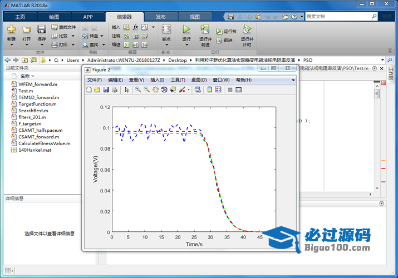Open the Run (运行) dropdown arrow
This screenshot has height=278, width=398.
pos(186,45)
